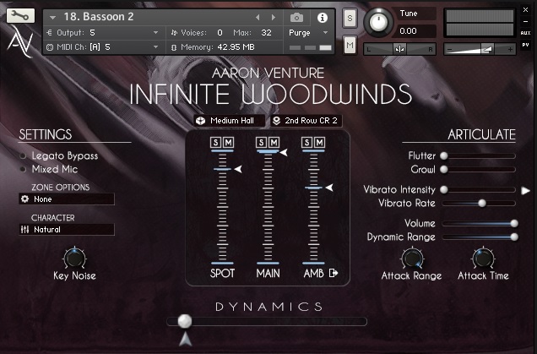Screen dimensions: 537x354
Task: Open the 2nd Row CR 2 position selector
Action: (x=306, y=121)
